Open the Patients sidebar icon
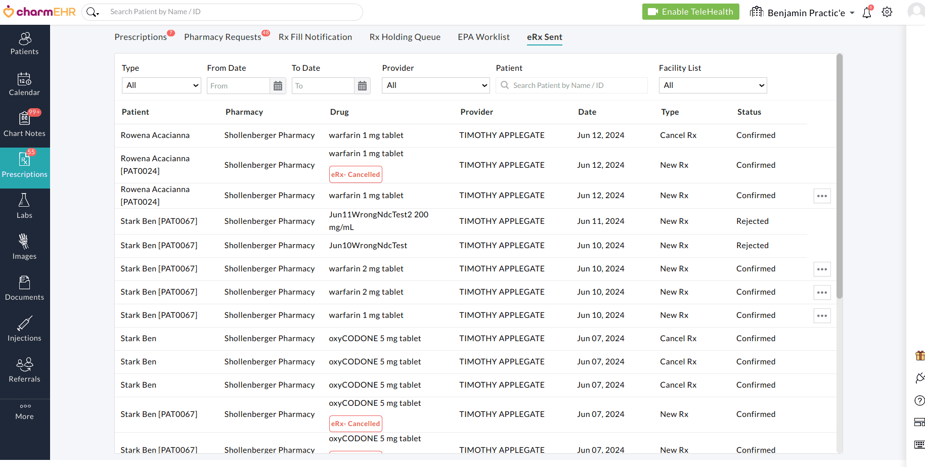925x467 pixels. [x=24, y=43]
